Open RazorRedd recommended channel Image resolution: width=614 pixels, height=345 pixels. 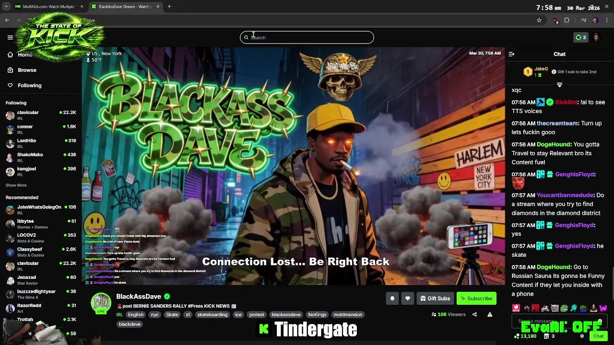(x=41, y=308)
